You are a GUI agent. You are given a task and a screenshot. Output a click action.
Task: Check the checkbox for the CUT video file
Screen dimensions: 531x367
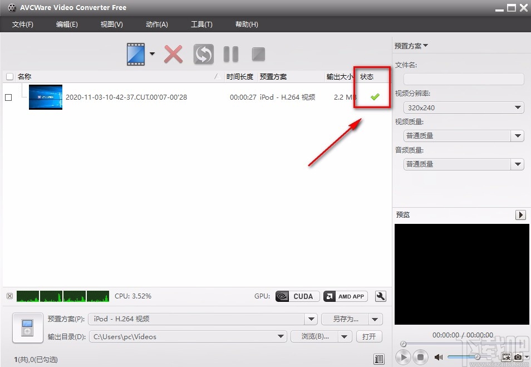(8, 97)
